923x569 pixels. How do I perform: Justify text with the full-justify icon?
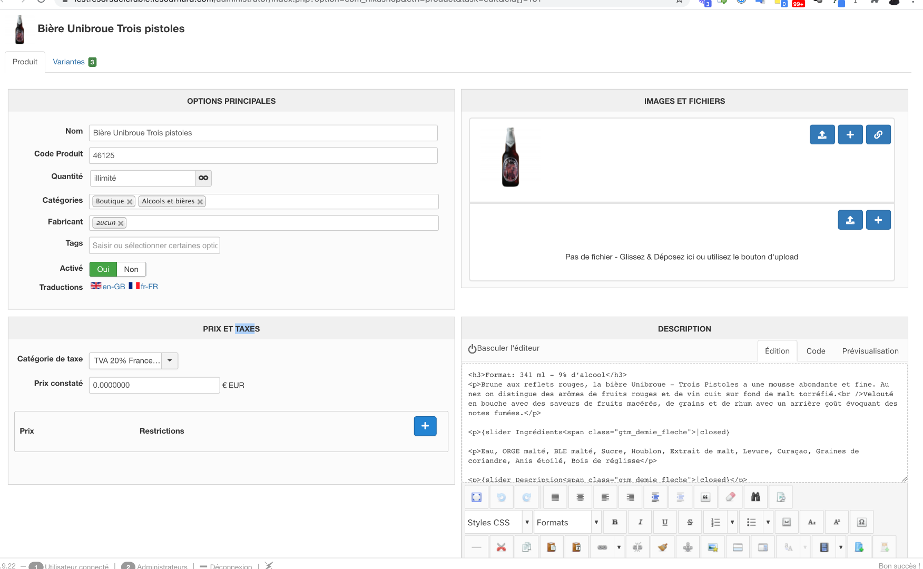click(555, 497)
